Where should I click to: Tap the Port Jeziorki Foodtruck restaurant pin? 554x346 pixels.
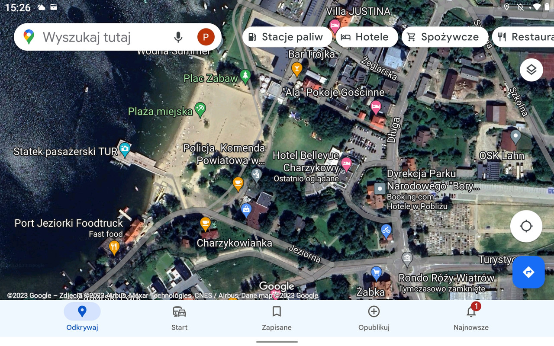[x=114, y=248]
